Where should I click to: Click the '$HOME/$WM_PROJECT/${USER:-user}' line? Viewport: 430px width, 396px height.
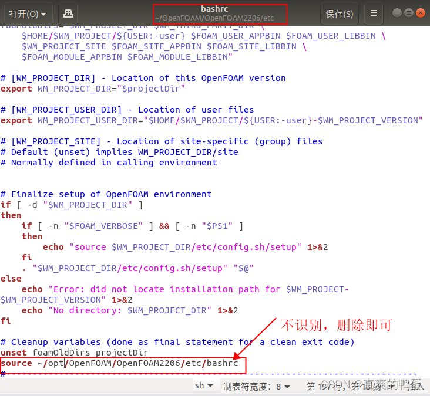[x=204, y=36]
